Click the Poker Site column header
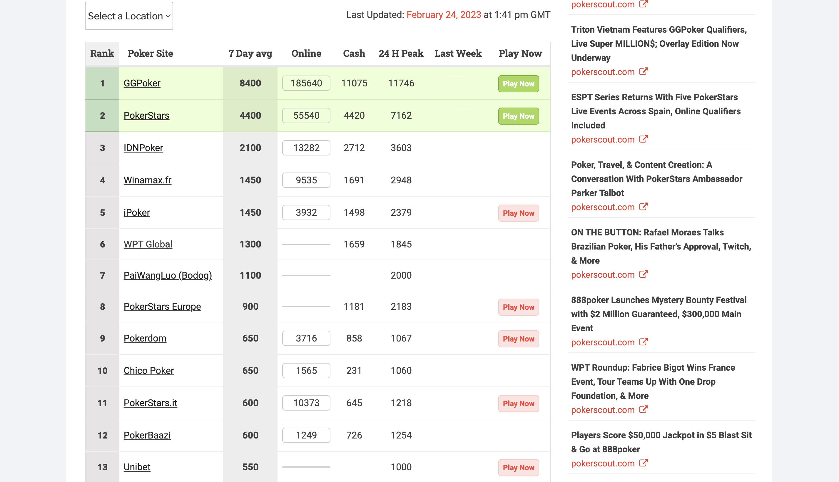 (x=150, y=53)
